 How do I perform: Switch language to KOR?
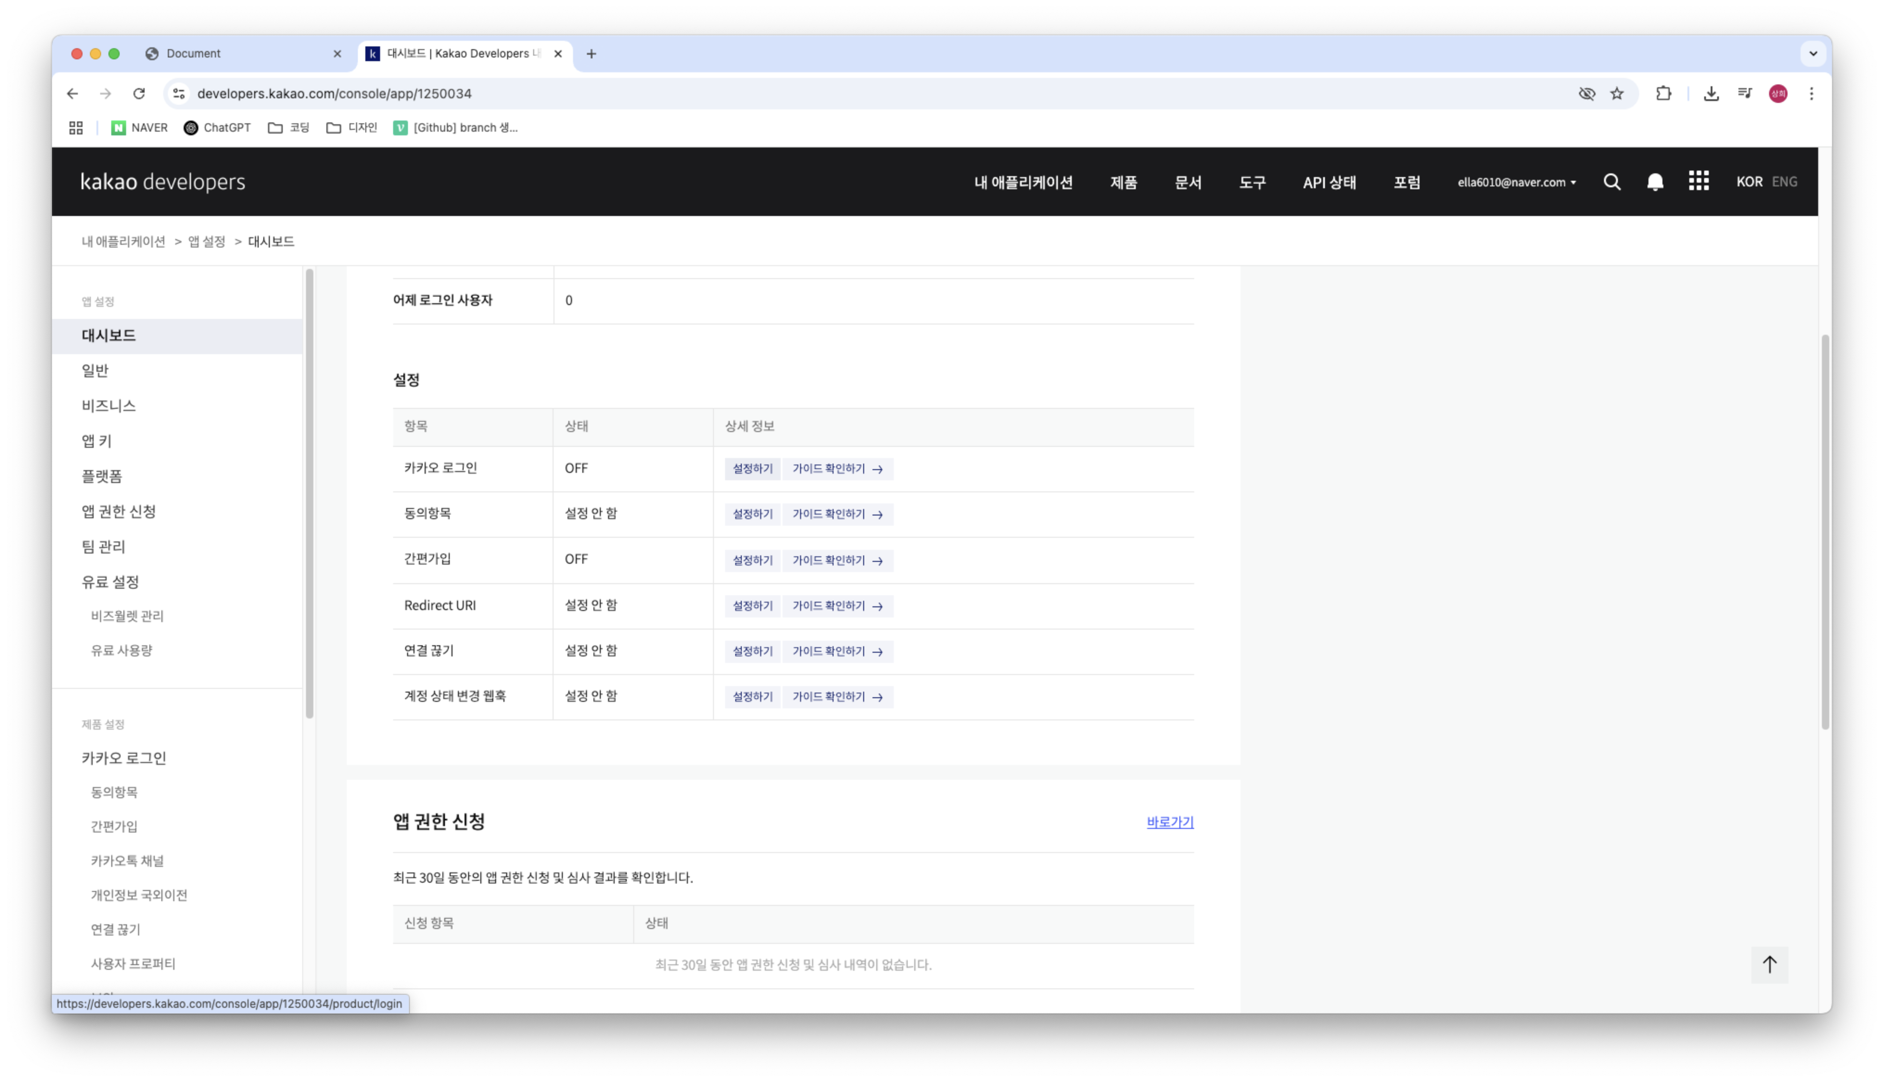1749,182
